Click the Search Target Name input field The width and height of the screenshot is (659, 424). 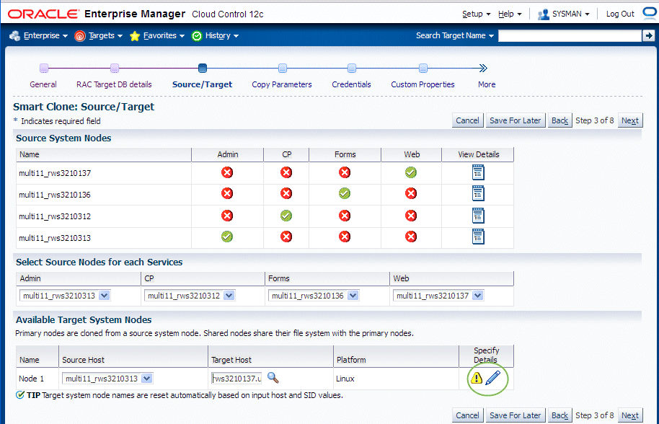[570, 36]
